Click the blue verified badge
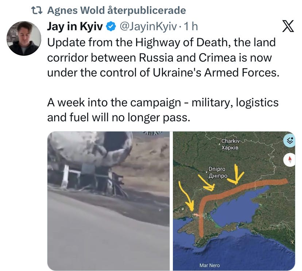This screenshot has width=302, height=271. coord(111,26)
